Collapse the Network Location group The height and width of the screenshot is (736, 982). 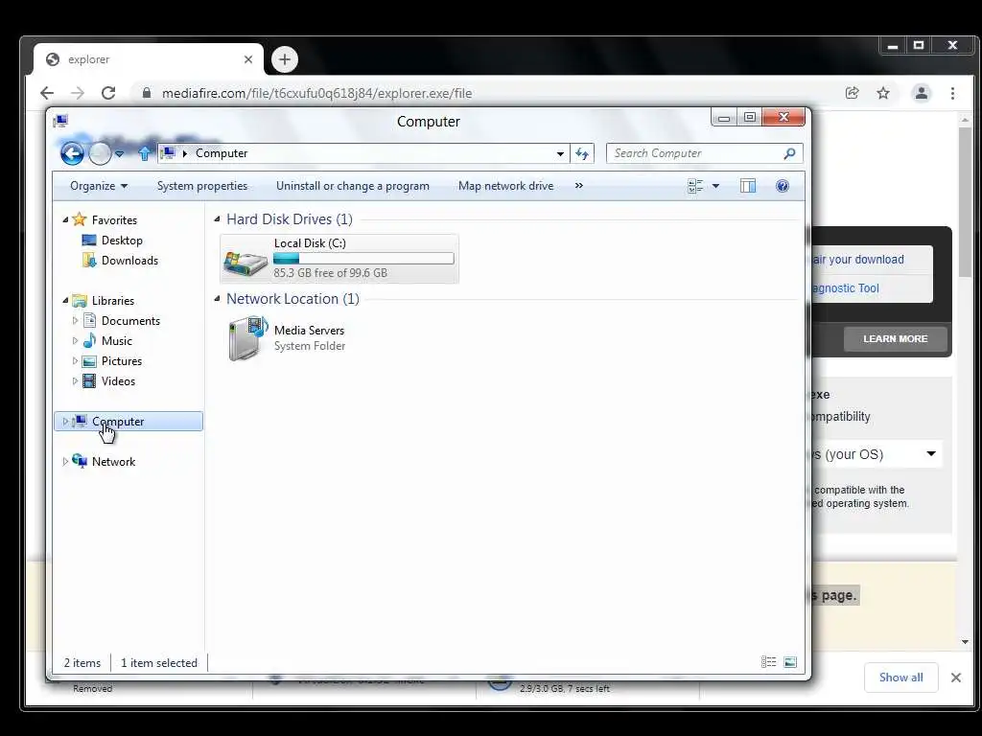(218, 299)
